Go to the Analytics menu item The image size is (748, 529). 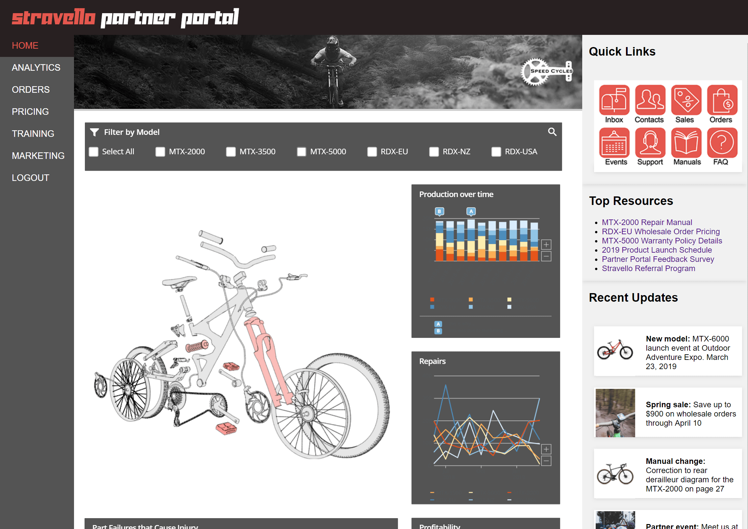(x=36, y=67)
